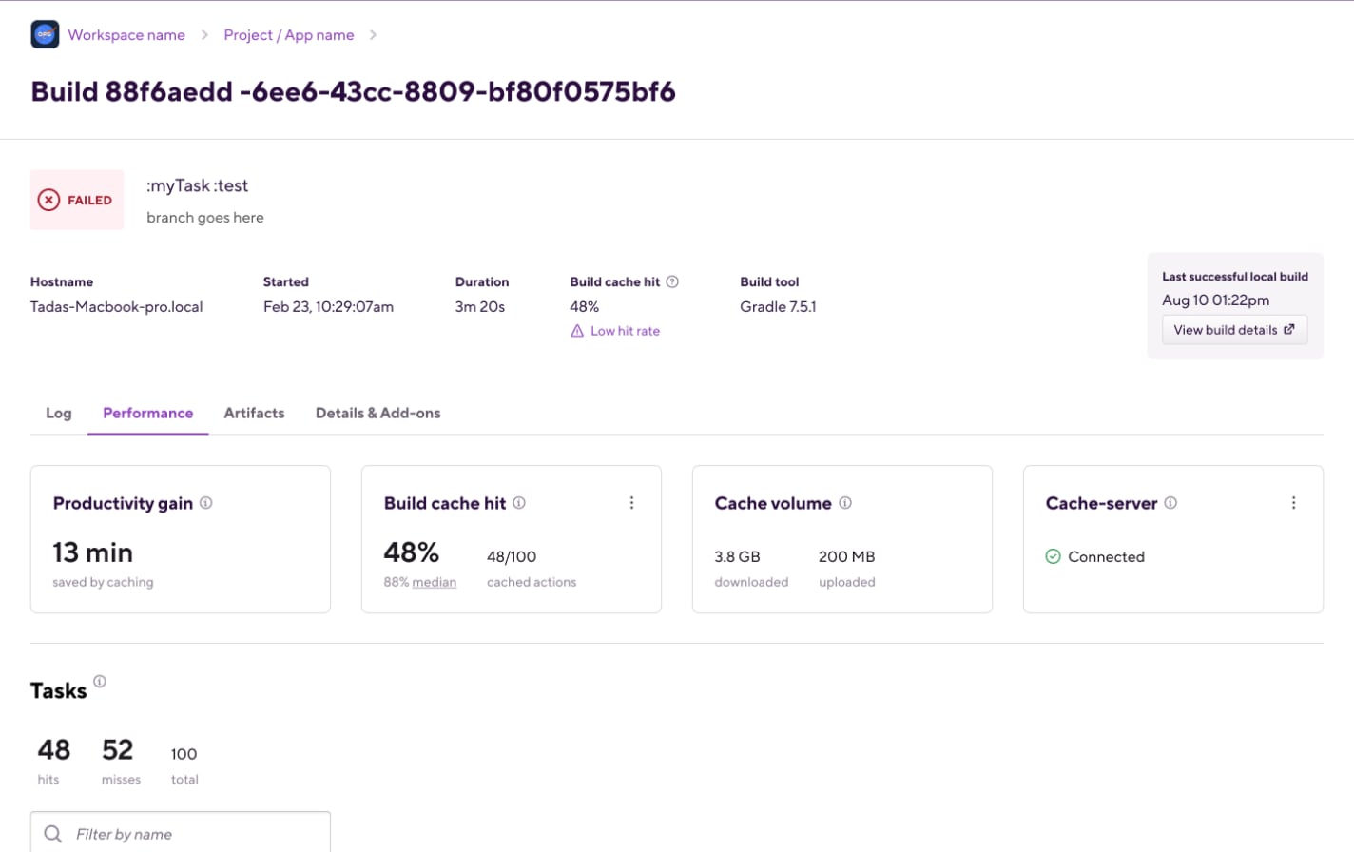Click the Cache-server info icon

[1170, 503]
